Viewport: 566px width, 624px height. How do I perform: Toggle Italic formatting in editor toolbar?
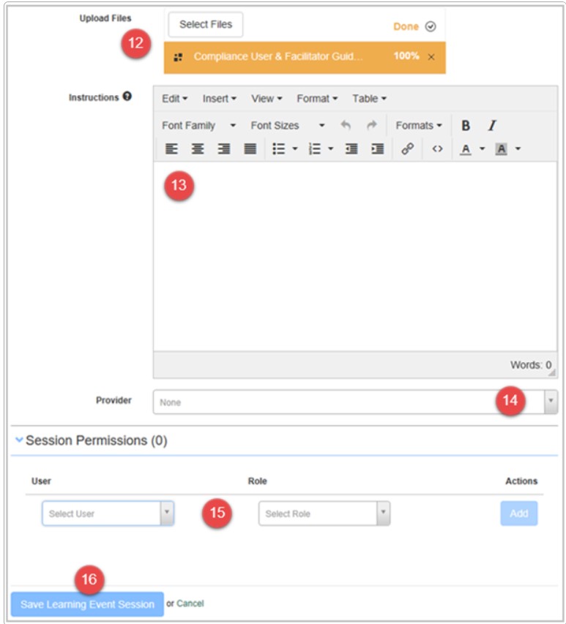[x=492, y=126]
